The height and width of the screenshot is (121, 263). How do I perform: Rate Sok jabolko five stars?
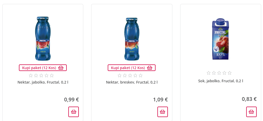230,73
